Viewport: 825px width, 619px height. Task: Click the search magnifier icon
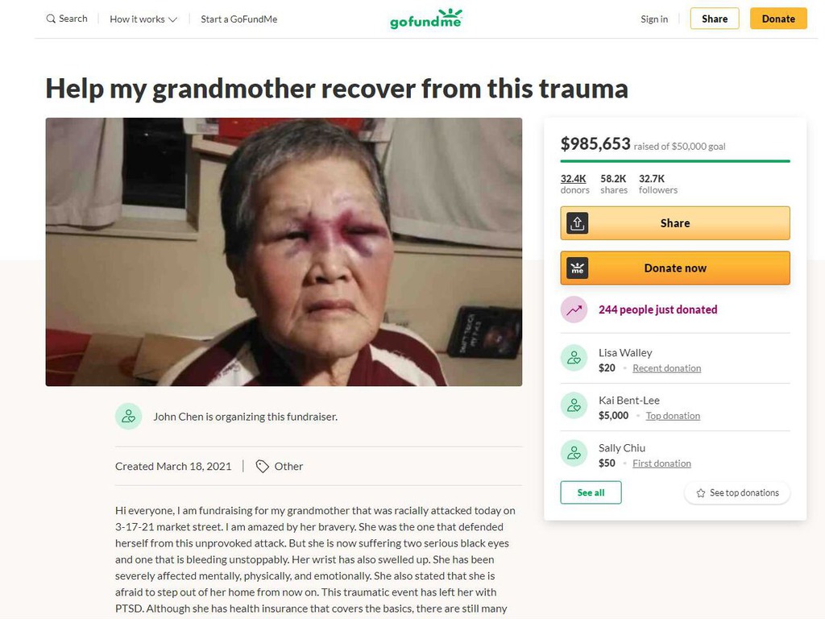(51, 19)
